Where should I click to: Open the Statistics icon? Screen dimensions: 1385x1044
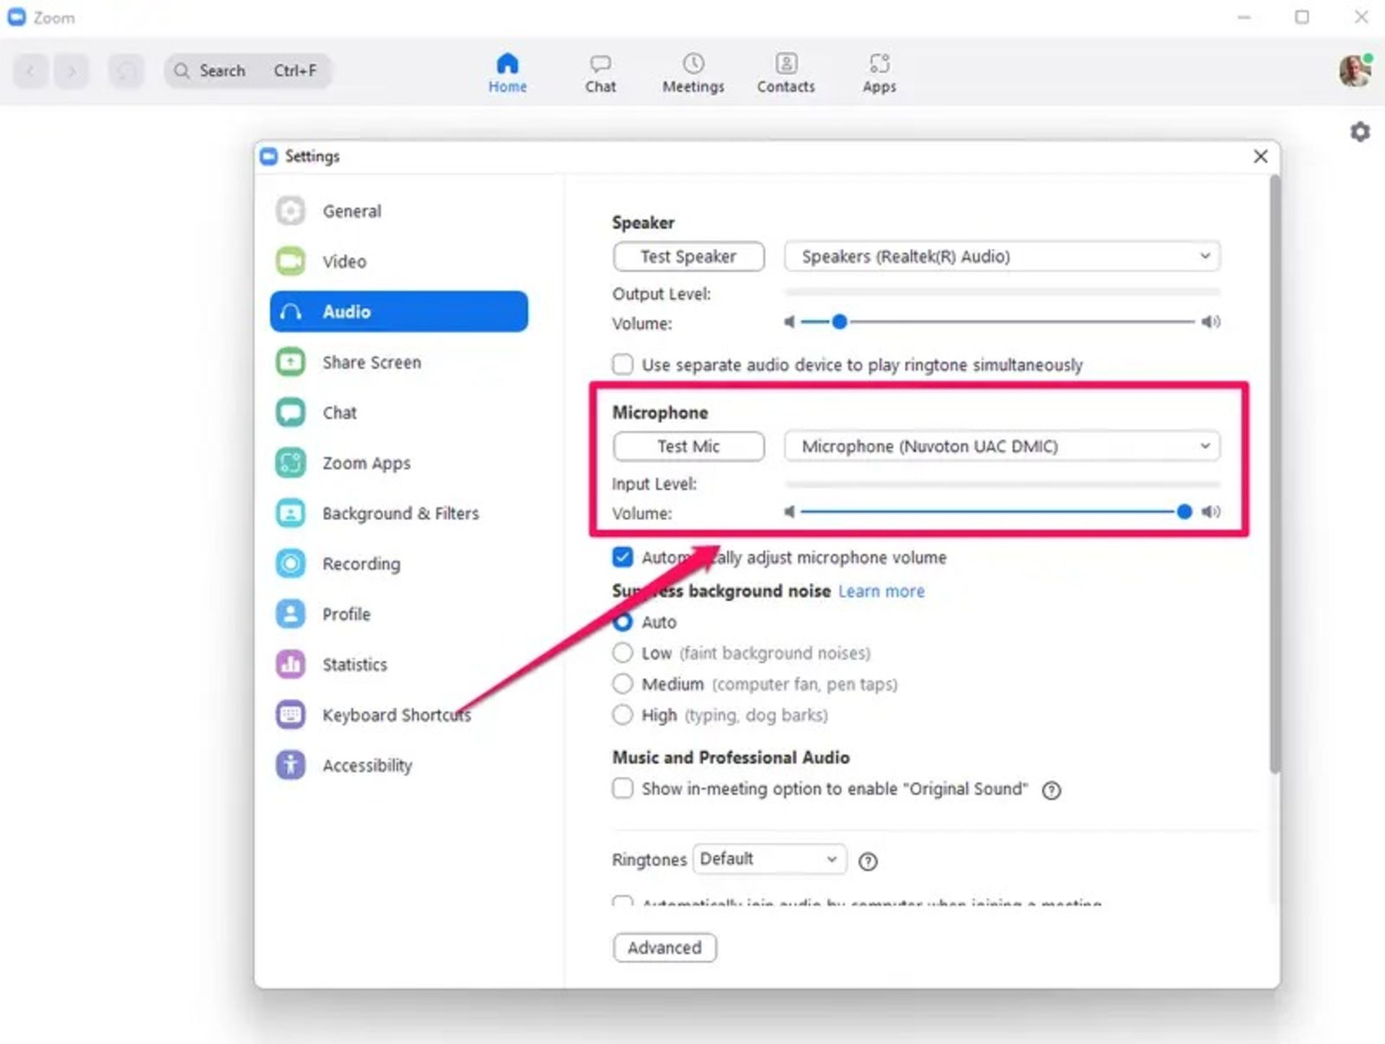(291, 664)
